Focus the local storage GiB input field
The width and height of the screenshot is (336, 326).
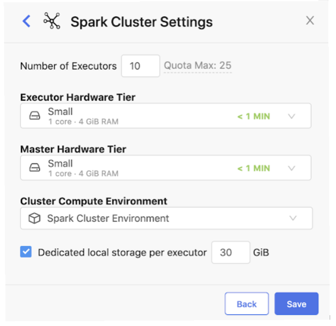click(230, 253)
